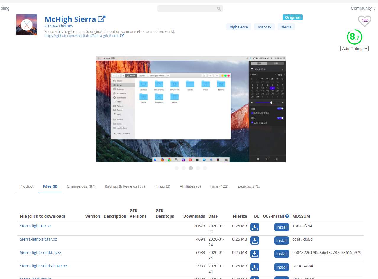Click the File (click to download) header
Viewport: 378px width, 279px height.
(x=43, y=216)
